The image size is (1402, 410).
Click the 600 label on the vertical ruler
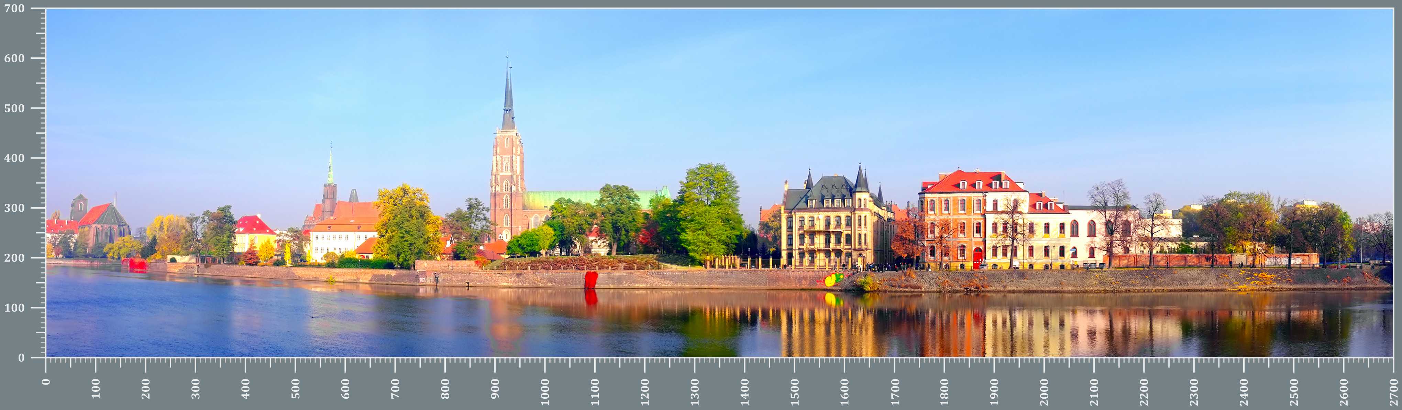coord(14,58)
